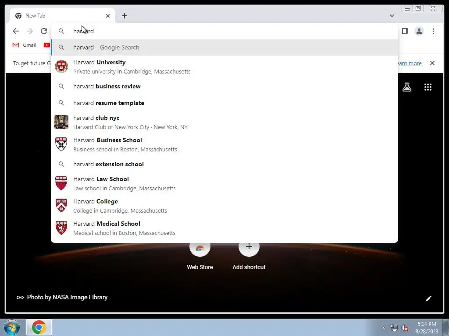Screen dimensions: 449x336
Task: Open the profile avatar menu
Action: [419, 31]
